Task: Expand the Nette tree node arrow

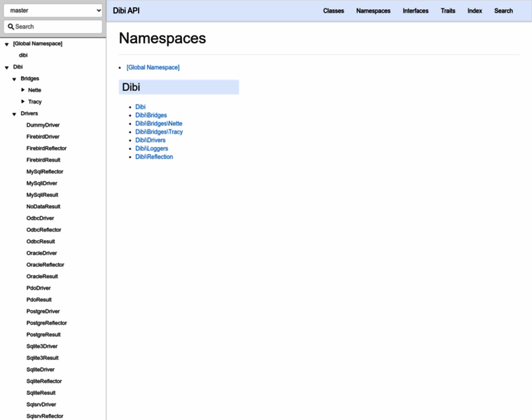Action: coord(22,90)
